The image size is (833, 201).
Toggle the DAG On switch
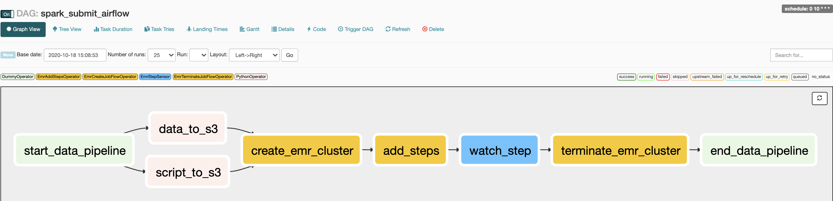point(7,14)
